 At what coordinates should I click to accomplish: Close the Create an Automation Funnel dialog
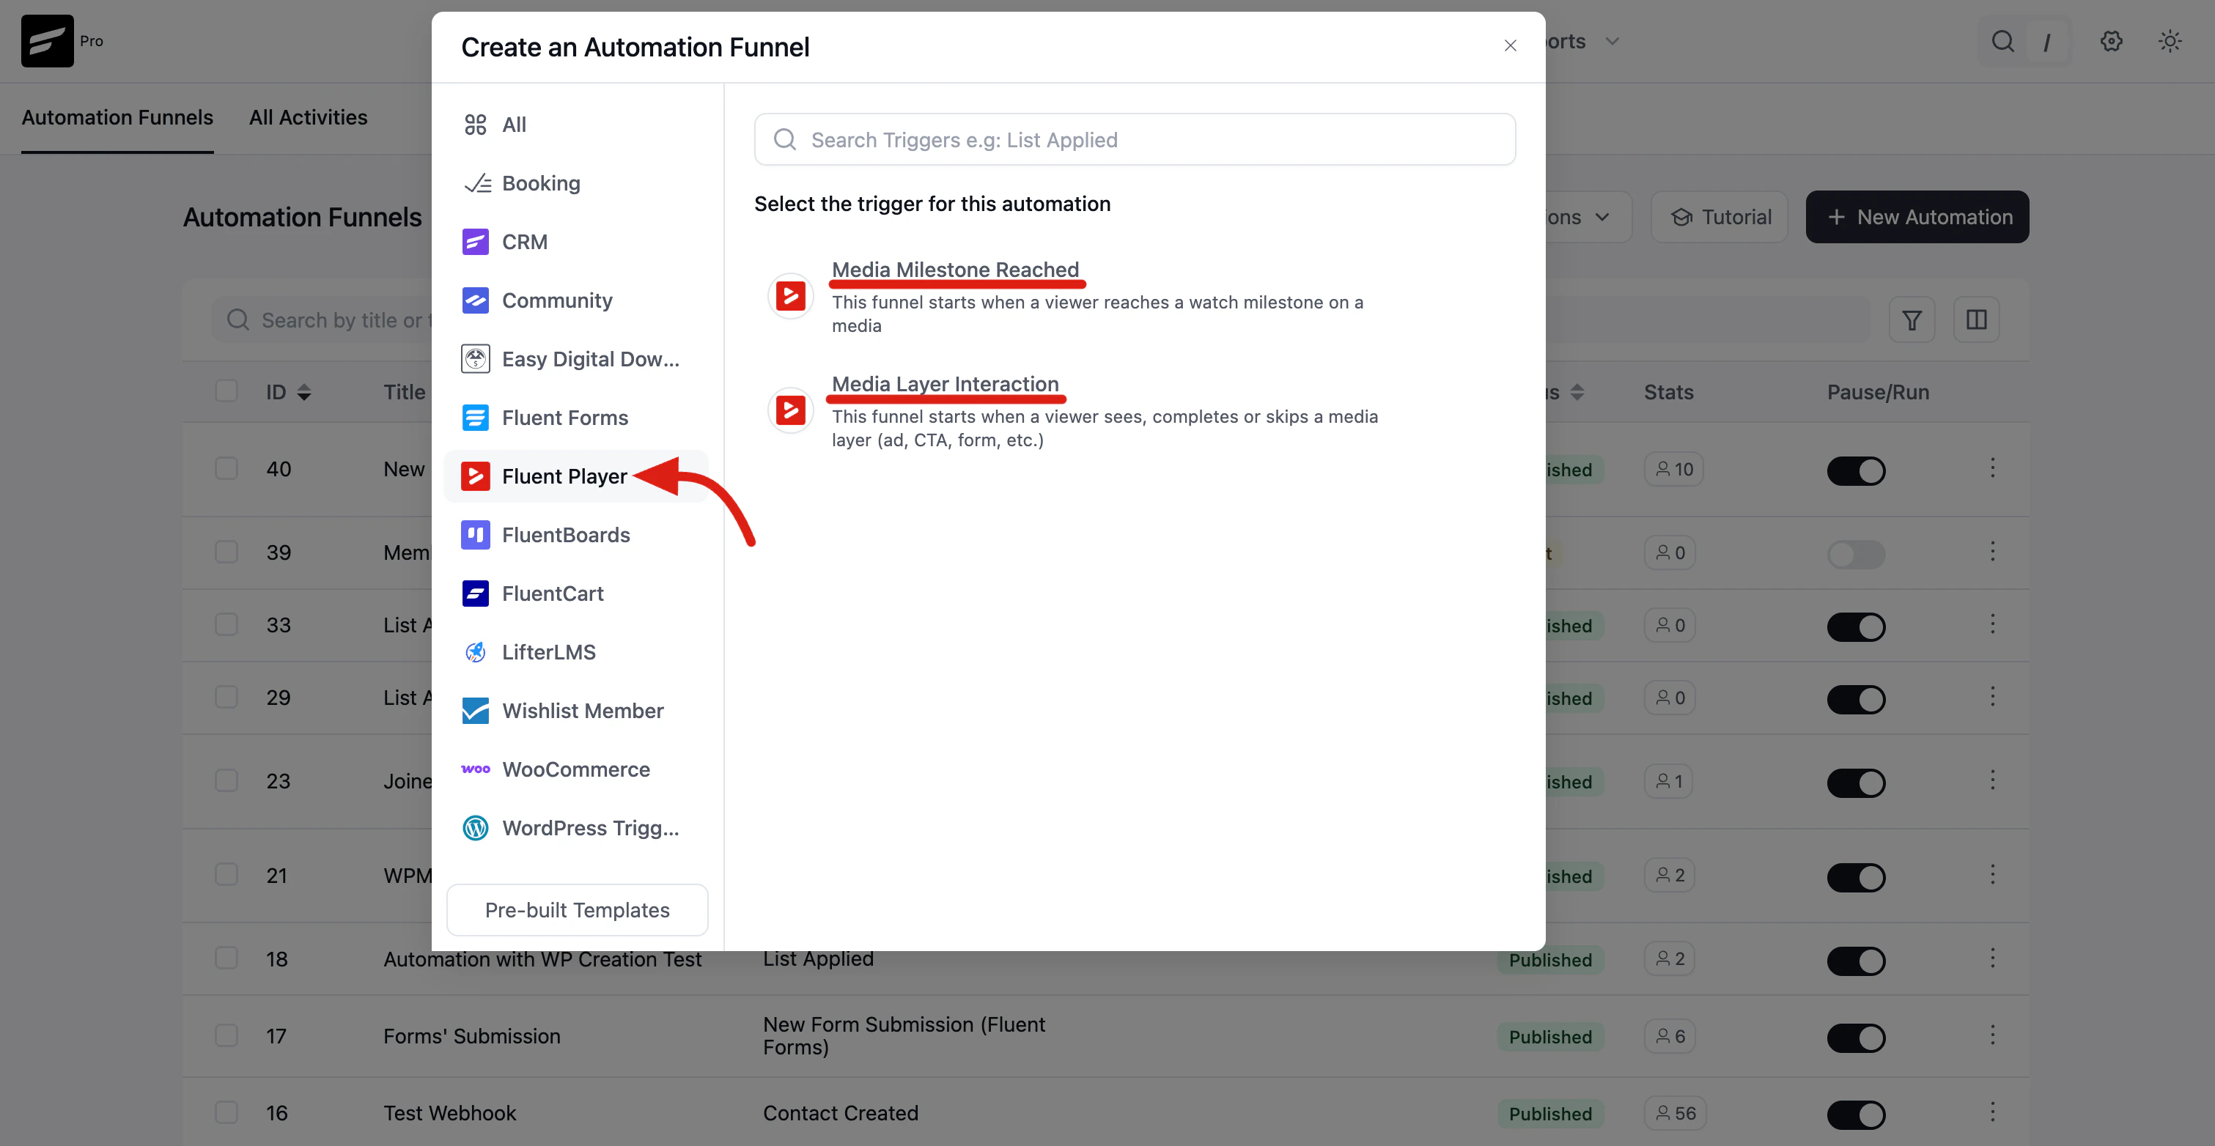pyautogui.click(x=1510, y=45)
